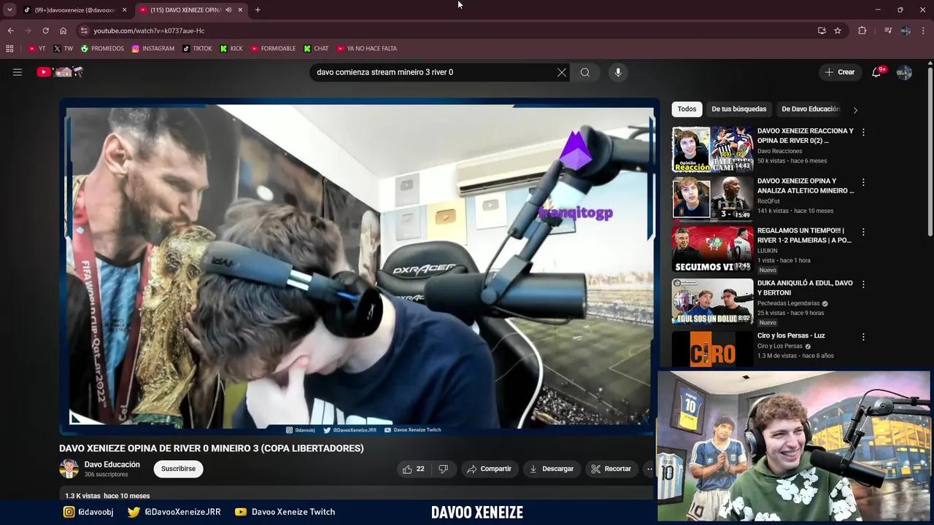This screenshot has width=934, height=525.
Task: Click the Crear button
Action: pos(840,72)
